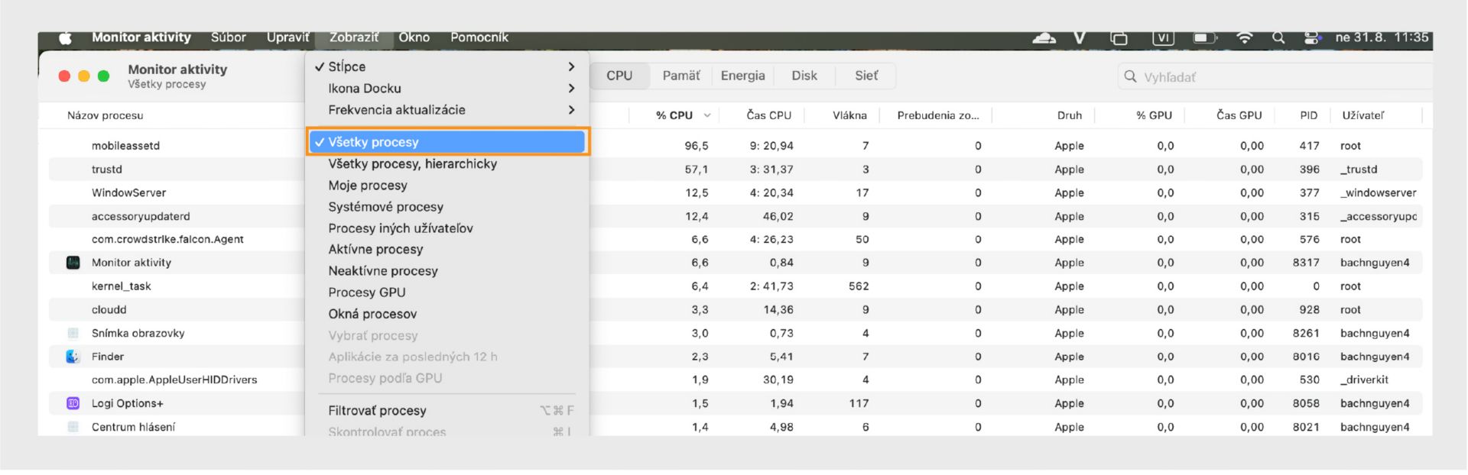Open Spotlight search magnifier in menu bar

coord(1278,38)
